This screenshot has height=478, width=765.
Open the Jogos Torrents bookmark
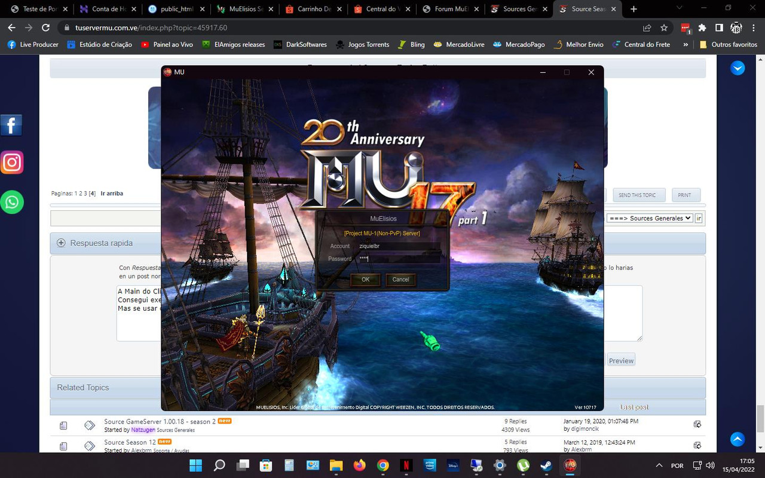(362, 44)
